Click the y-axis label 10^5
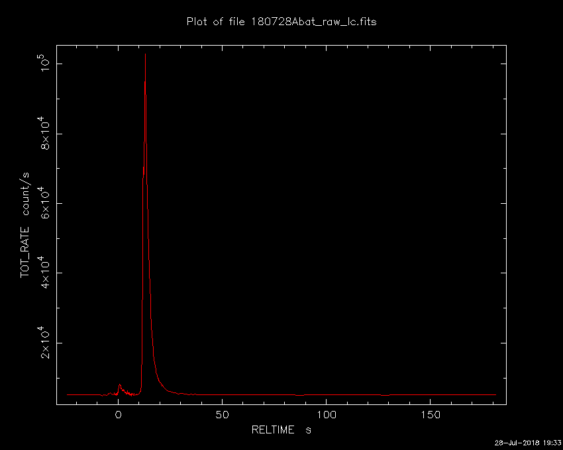The height and width of the screenshot is (450, 563). pyautogui.click(x=45, y=62)
